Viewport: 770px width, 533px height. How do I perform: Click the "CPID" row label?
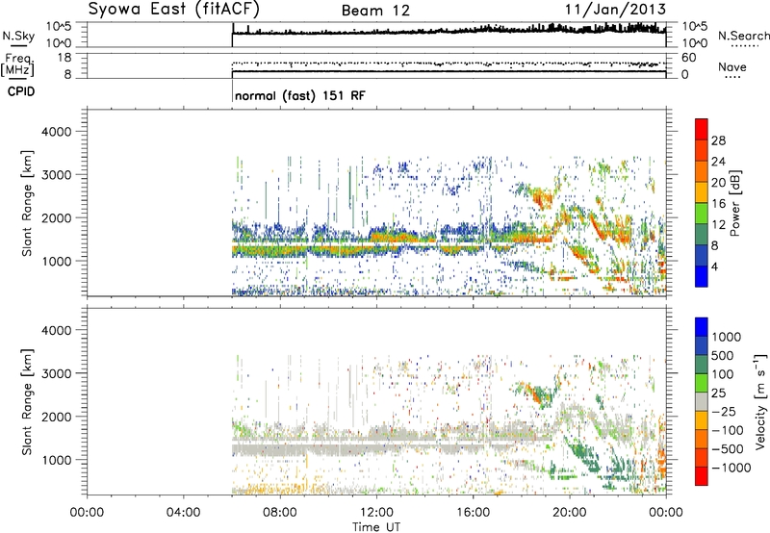coord(21,91)
